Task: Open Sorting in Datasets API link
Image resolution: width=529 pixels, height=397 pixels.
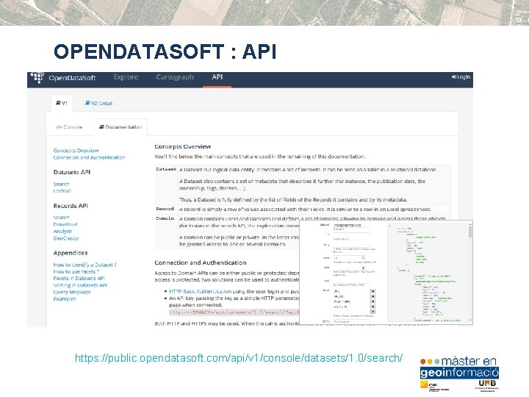Action: point(80,285)
